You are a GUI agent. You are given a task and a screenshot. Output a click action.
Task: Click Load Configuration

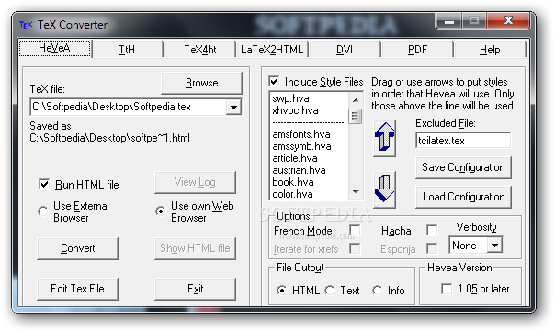pyautogui.click(x=463, y=197)
